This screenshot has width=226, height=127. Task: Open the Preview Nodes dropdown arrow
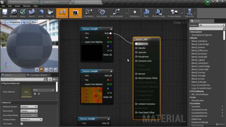pos(182,13)
